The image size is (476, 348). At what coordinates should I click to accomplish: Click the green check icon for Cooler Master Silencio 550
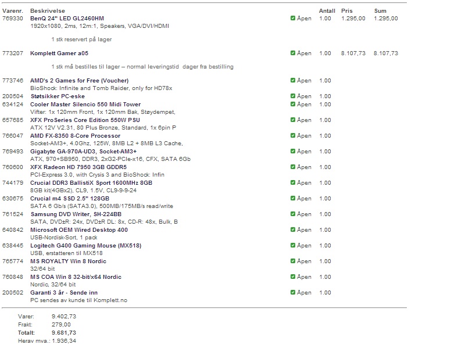(x=293, y=104)
